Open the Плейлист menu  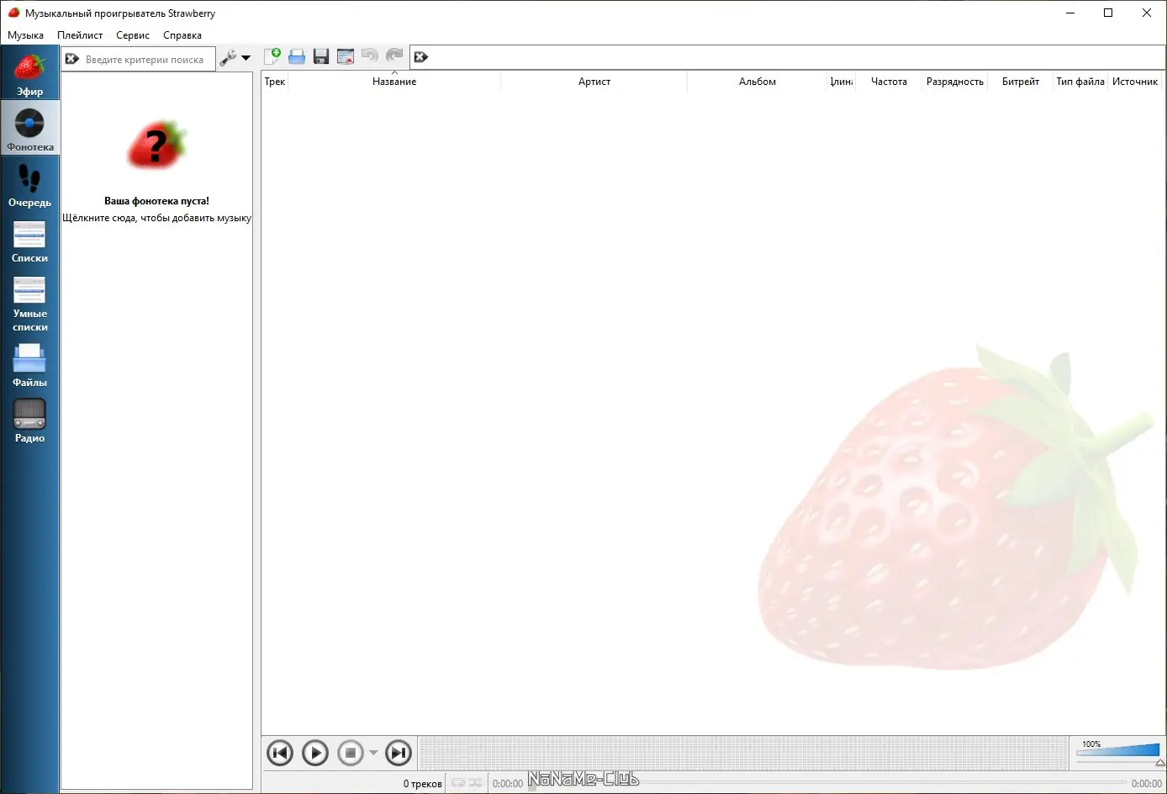coord(80,35)
